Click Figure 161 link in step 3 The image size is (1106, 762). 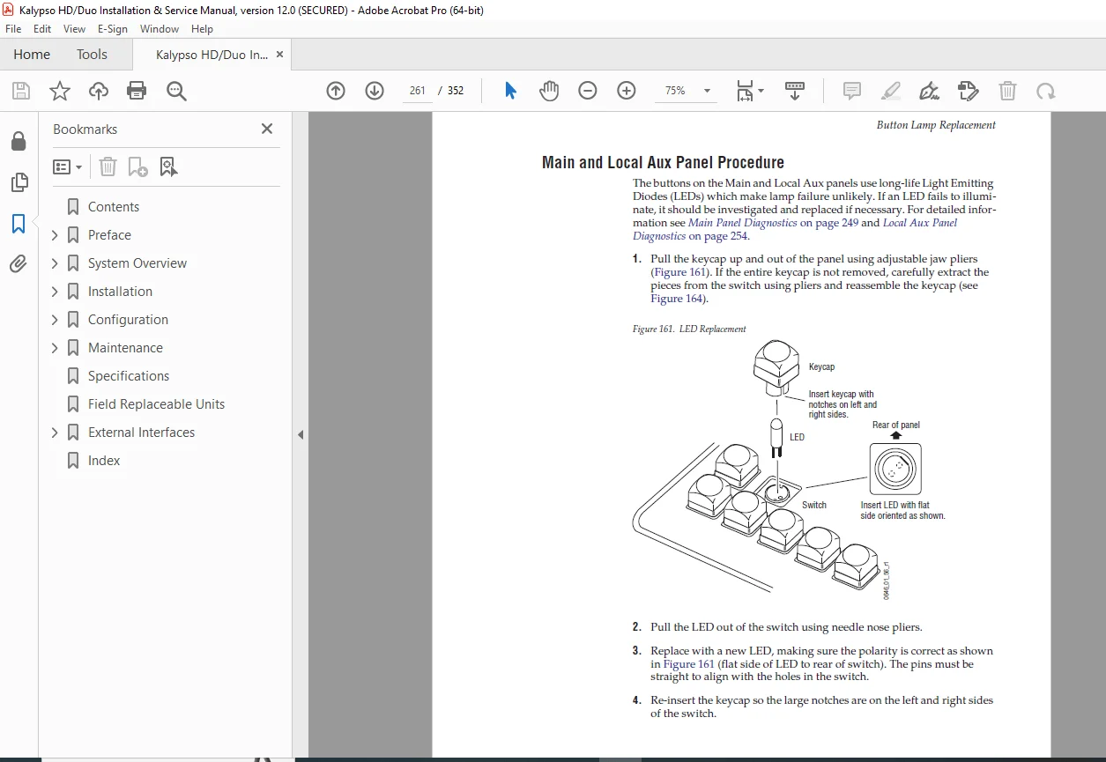click(x=689, y=664)
